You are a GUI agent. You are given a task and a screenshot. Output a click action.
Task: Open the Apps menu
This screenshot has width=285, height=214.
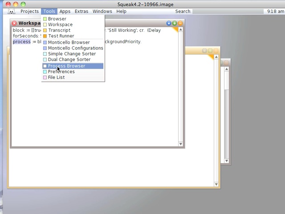pyautogui.click(x=65, y=11)
